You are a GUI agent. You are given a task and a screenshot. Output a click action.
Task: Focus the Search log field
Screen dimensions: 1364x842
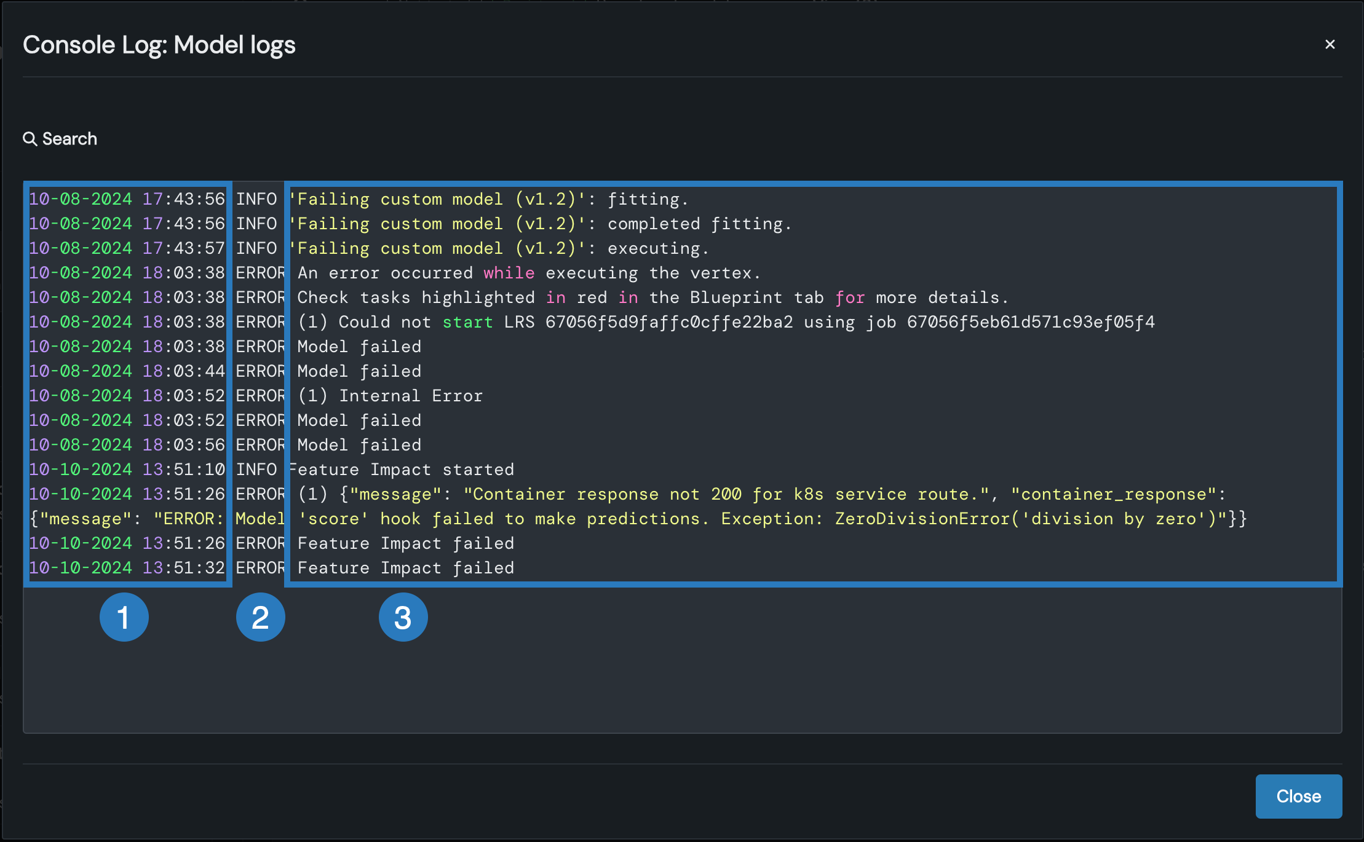(x=69, y=139)
